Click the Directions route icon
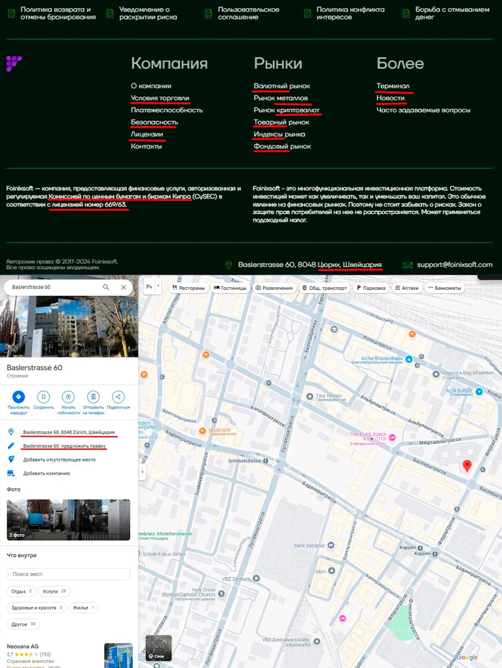The image size is (502, 668). [x=18, y=397]
